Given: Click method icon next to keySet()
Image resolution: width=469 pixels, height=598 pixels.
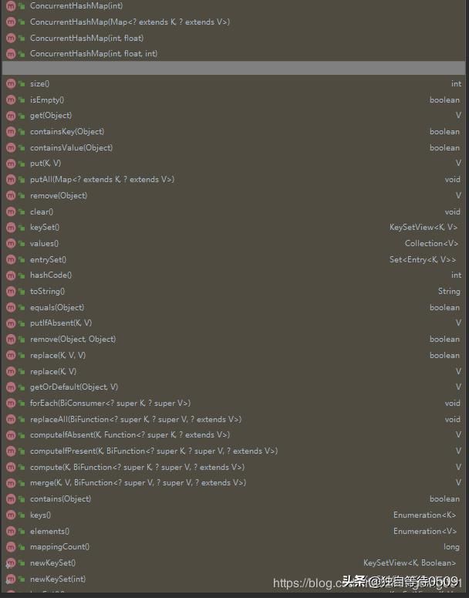Looking at the screenshot, I should (11, 228).
